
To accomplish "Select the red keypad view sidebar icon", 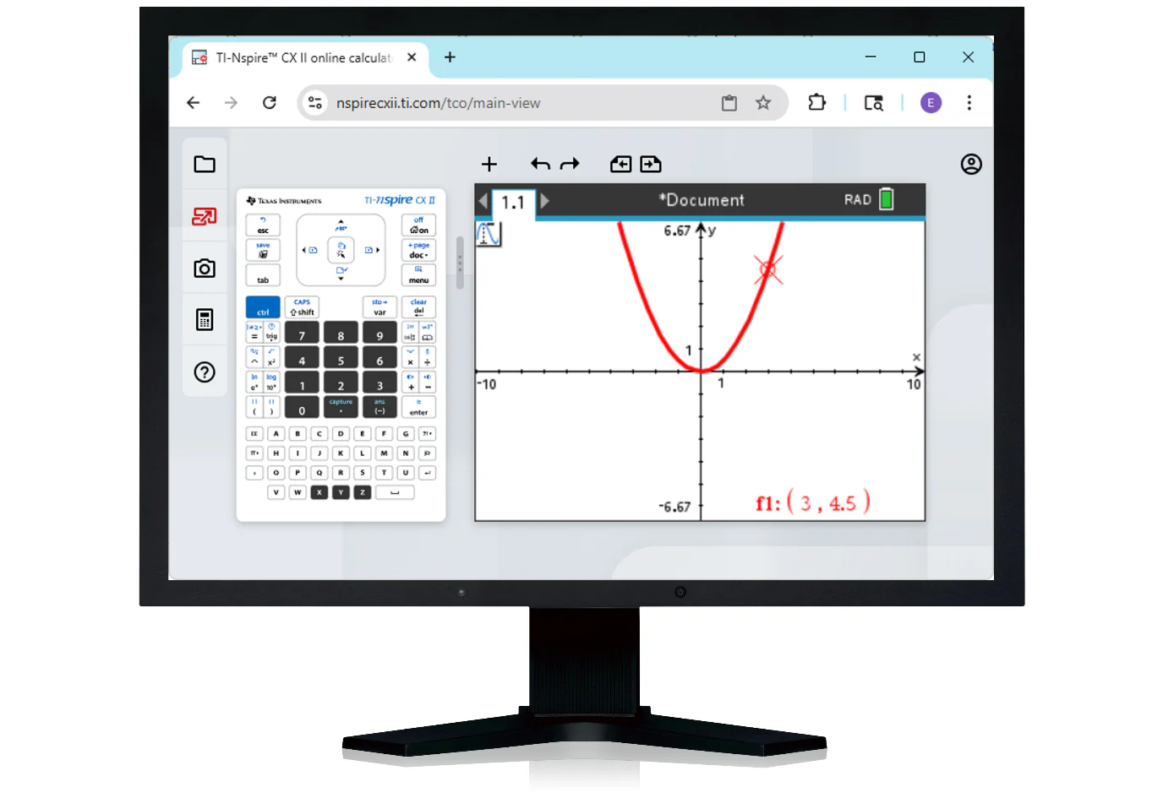I will coord(205,216).
